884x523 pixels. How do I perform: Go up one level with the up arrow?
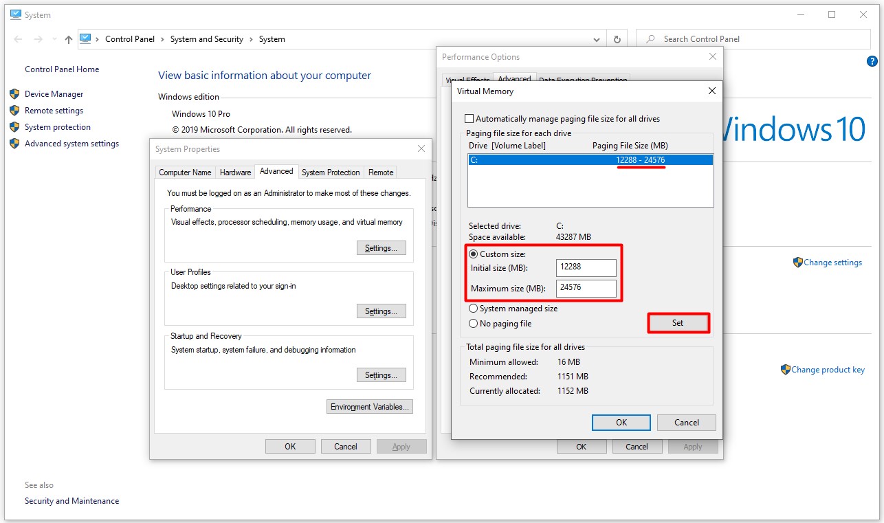coord(68,40)
